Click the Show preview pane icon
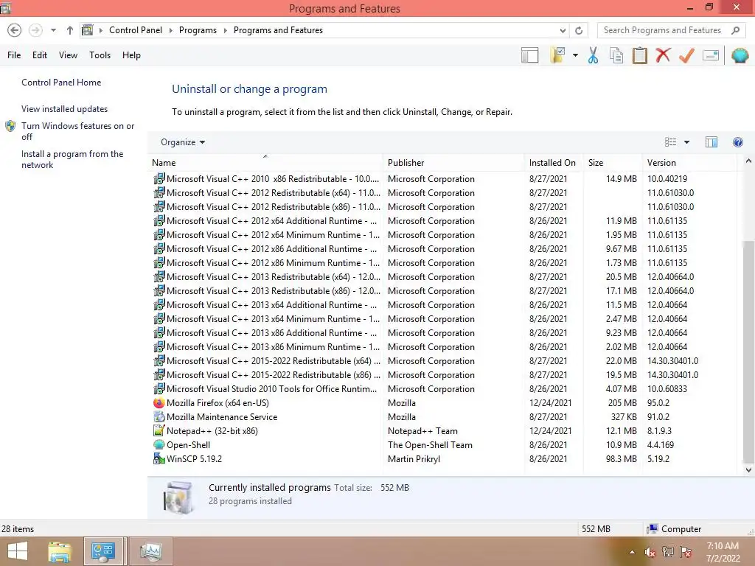The height and width of the screenshot is (566, 755). (711, 142)
